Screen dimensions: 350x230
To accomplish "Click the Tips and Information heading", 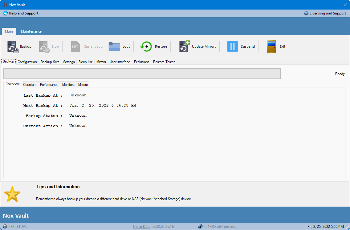I will tap(58, 187).
